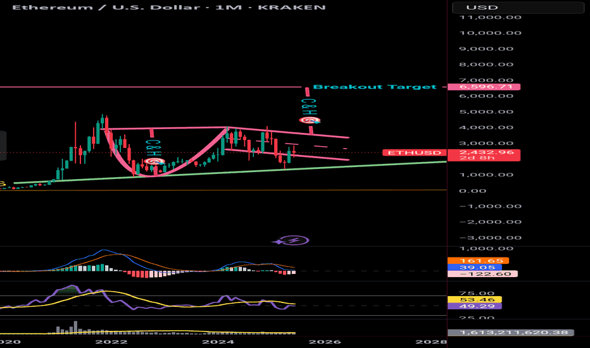Select the C&H label under Breakout Target
Screen dimensions: 590x348
[310, 106]
